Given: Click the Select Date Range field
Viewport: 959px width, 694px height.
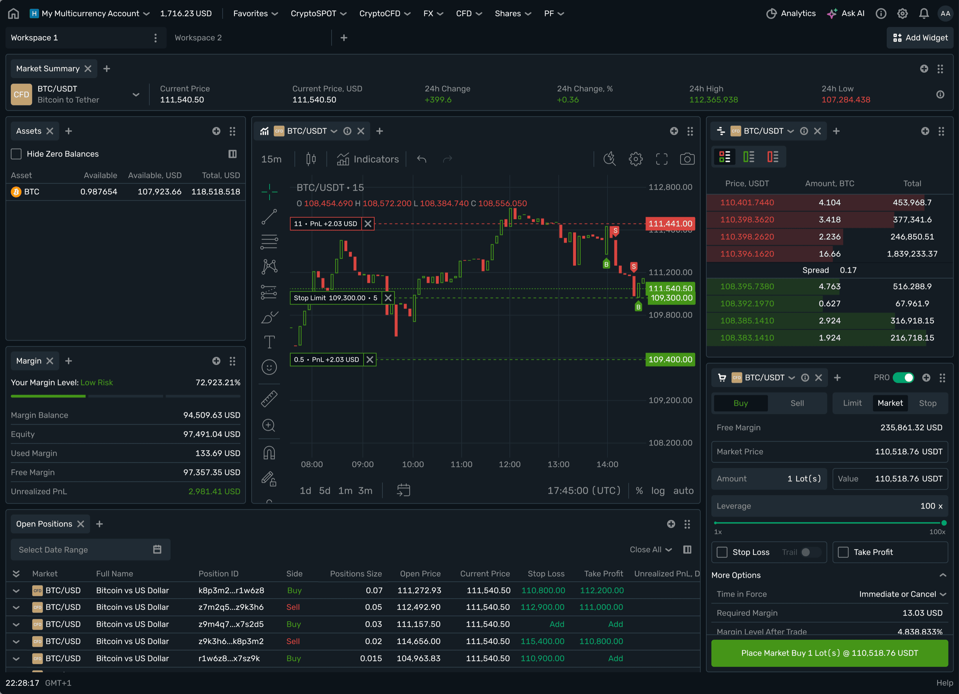Looking at the screenshot, I should point(91,549).
